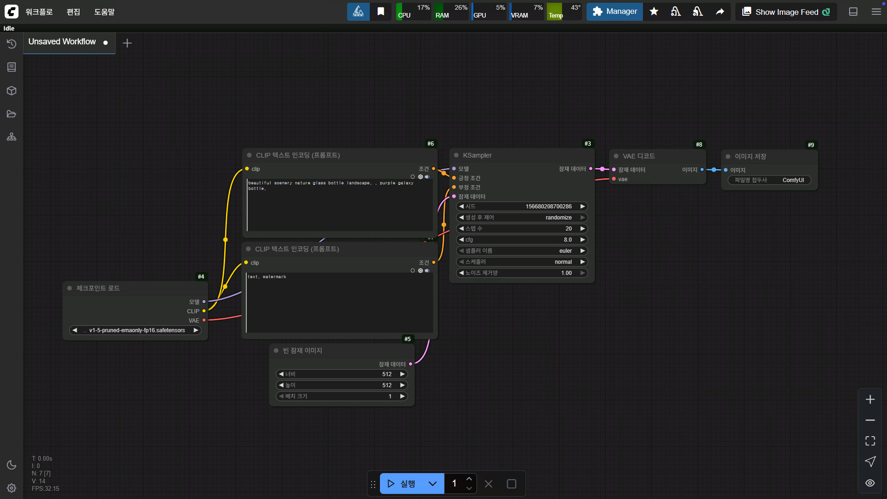Click the fit view icon
Image resolution: width=887 pixels, height=499 pixels.
[x=870, y=441]
